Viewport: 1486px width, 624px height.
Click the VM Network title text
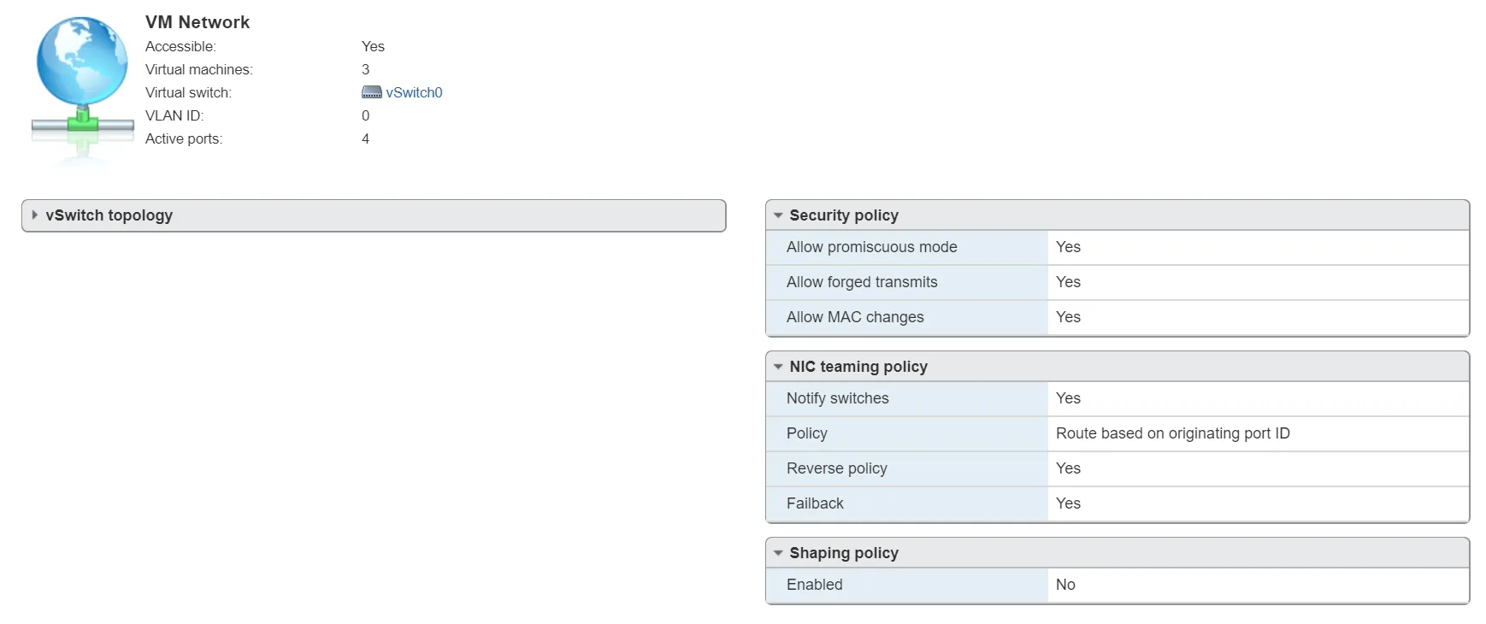point(198,22)
